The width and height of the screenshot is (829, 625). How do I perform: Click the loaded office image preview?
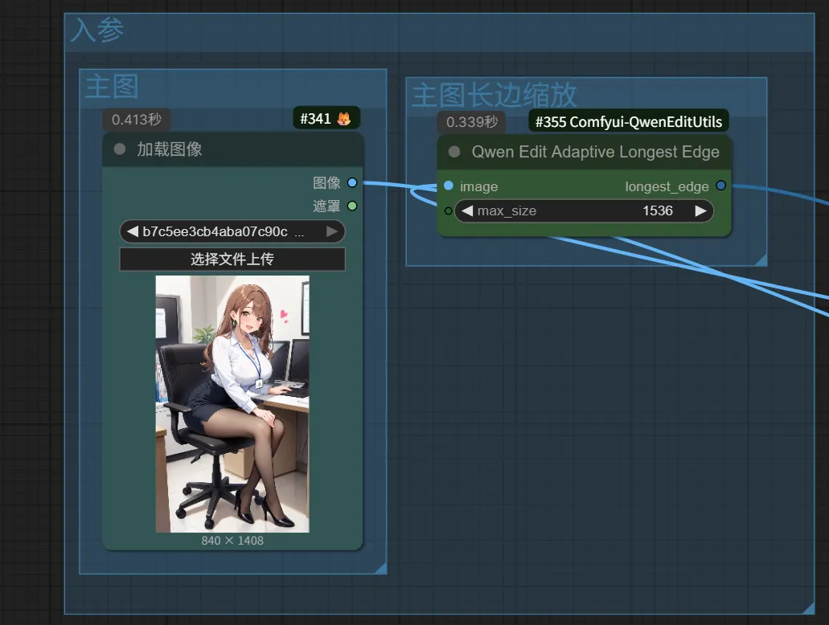pyautogui.click(x=232, y=403)
